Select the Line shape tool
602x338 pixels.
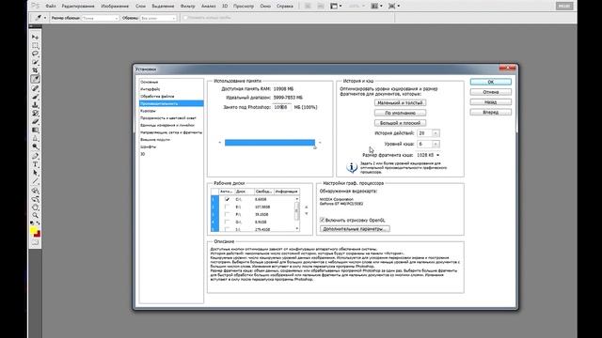[35, 181]
